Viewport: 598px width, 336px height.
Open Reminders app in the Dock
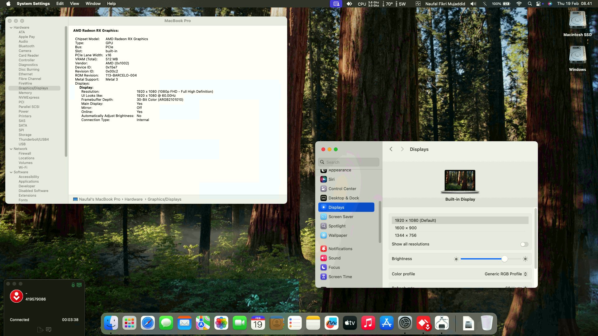click(x=295, y=323)
